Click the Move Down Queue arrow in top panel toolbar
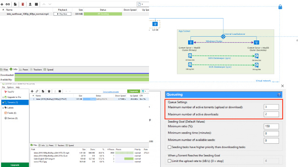The height and width of the screenshot is (167, 298). tap(50, 4)
